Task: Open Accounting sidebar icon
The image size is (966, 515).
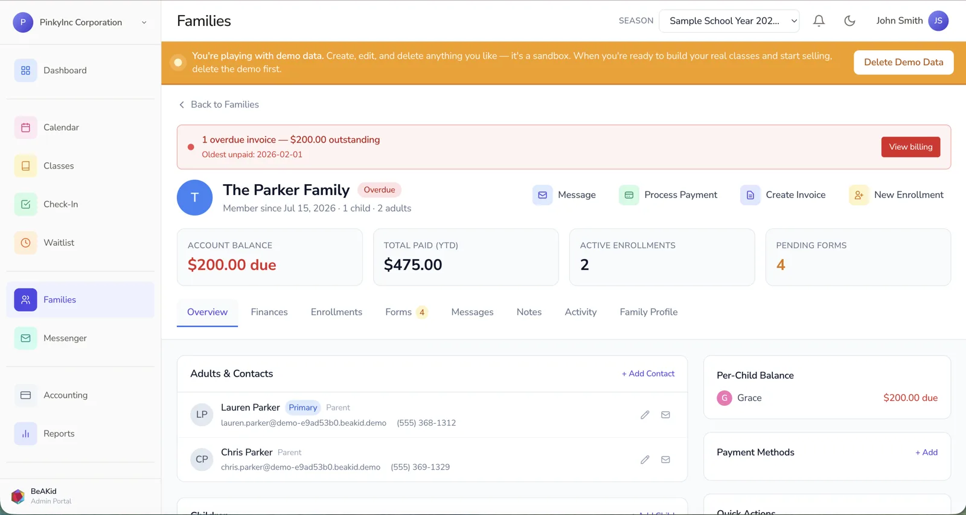Action: (25, 395)
